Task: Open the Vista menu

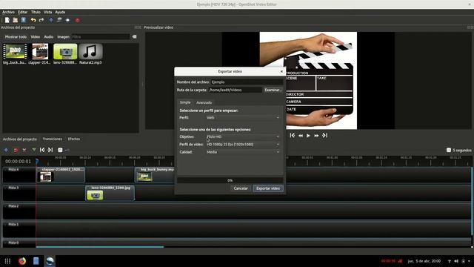Action: pos(47,12)
